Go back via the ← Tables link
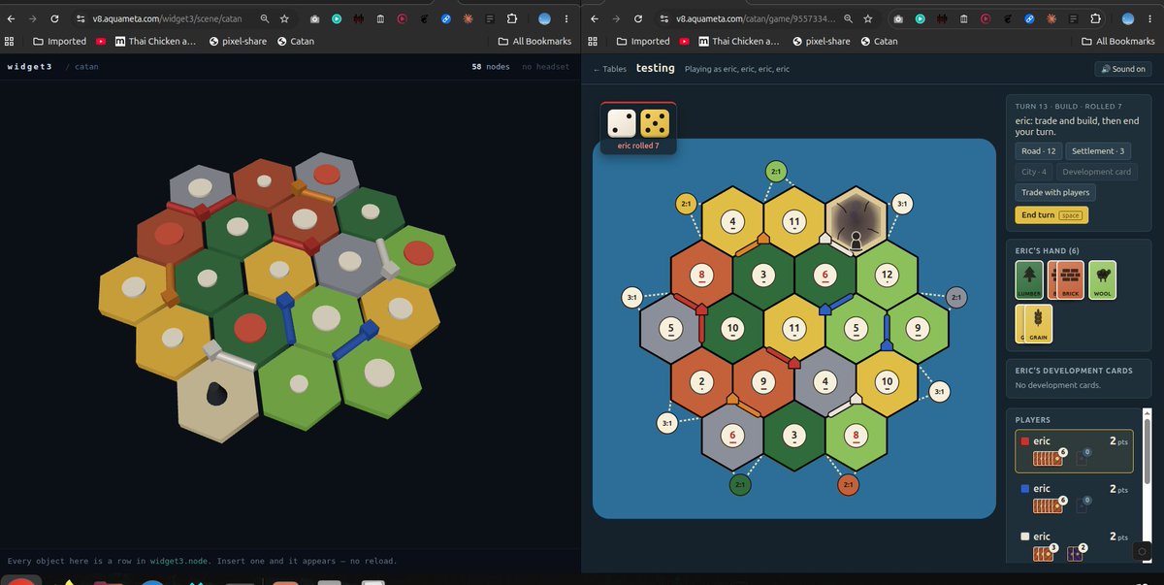 pyautogui.click(x=609, y=69)
